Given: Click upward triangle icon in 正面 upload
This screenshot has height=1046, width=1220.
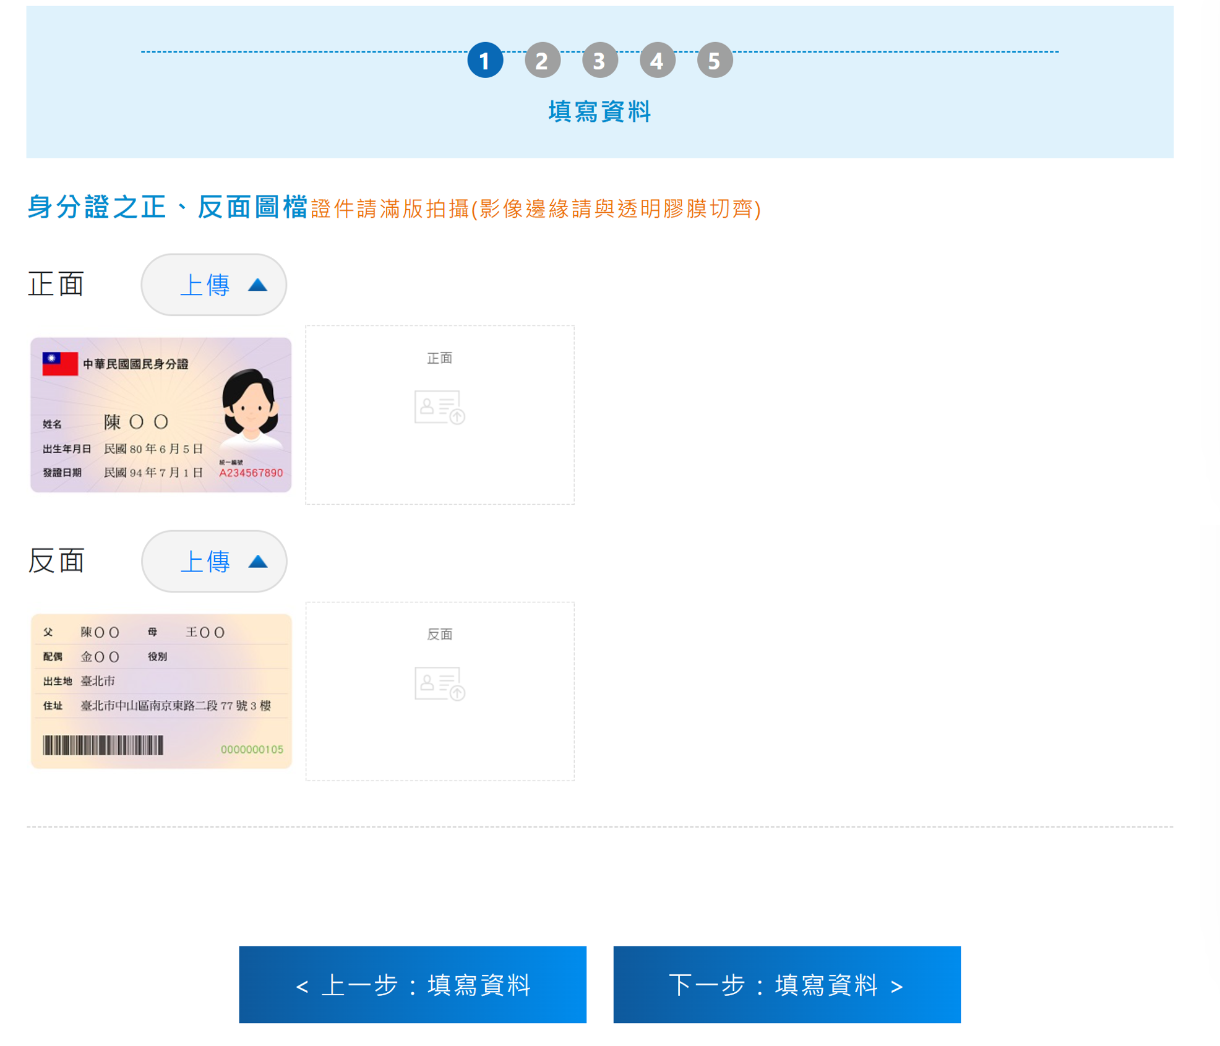Looking at the screenshot, I should point(257,285).
